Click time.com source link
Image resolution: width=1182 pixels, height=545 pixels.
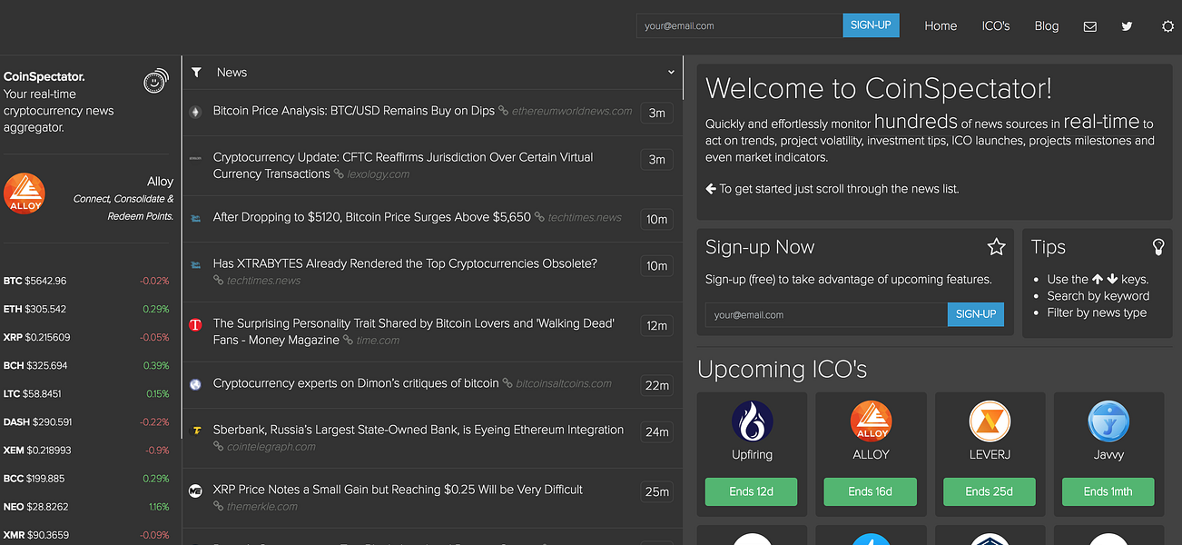(378, 341)
